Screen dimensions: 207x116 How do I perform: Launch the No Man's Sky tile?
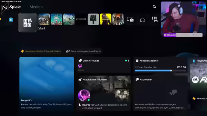[56, 19]
